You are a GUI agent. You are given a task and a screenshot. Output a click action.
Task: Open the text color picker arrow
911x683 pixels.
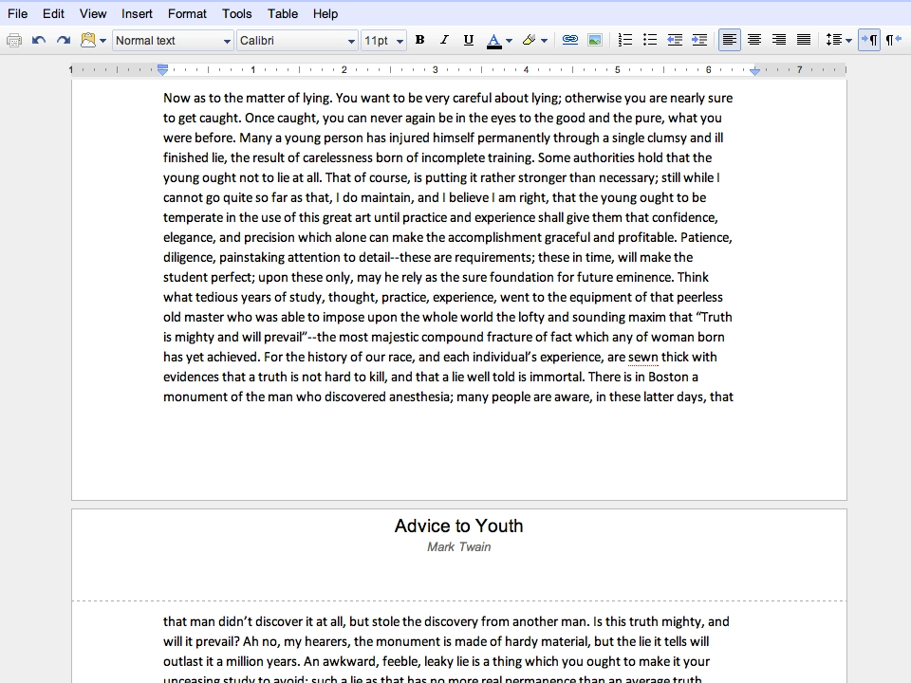pyautogui.click(x=510, y=41)
